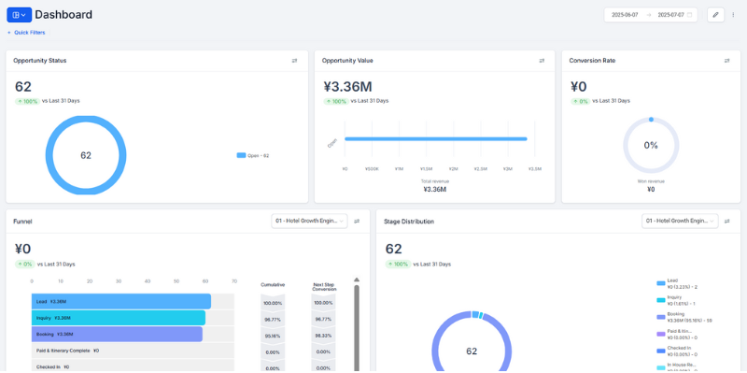The width and height of the screenshot is (747, 373).
Task: Click the Booking bar in the Funnel chart
Action: (x=118, y=334)
